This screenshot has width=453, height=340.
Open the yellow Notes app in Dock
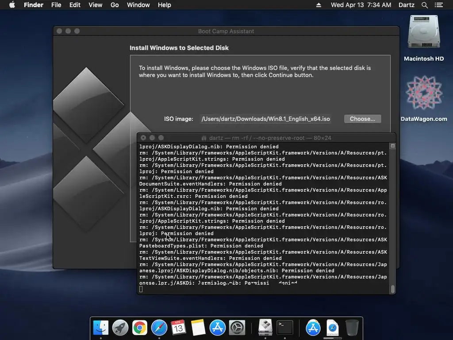coord(198,328)
